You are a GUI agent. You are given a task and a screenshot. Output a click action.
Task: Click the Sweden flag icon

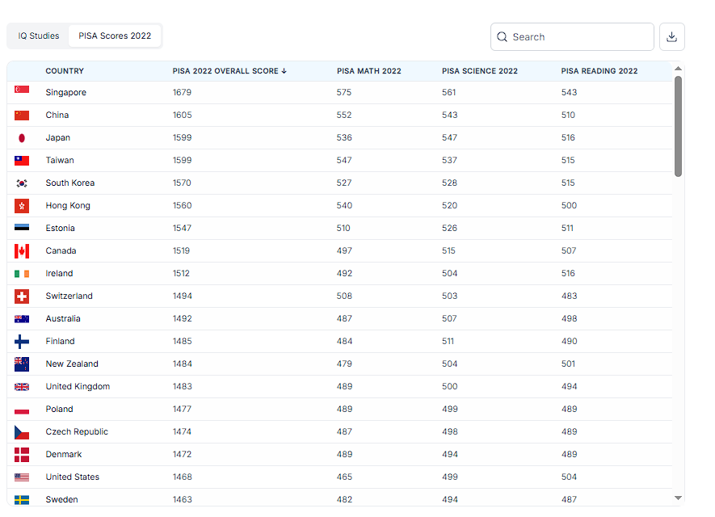tap(22, 500)
